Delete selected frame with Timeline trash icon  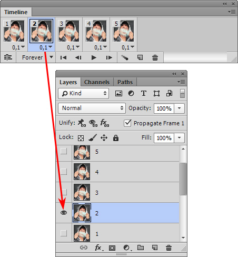155,57
